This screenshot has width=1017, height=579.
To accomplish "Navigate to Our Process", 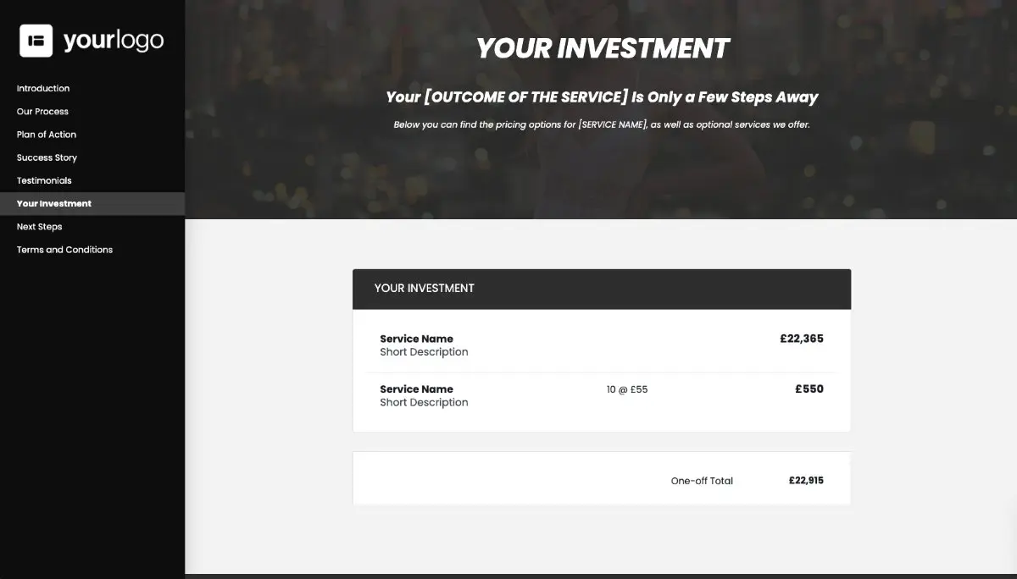I will (42, 111).
